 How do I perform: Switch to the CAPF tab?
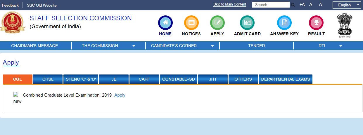point(144,79)
